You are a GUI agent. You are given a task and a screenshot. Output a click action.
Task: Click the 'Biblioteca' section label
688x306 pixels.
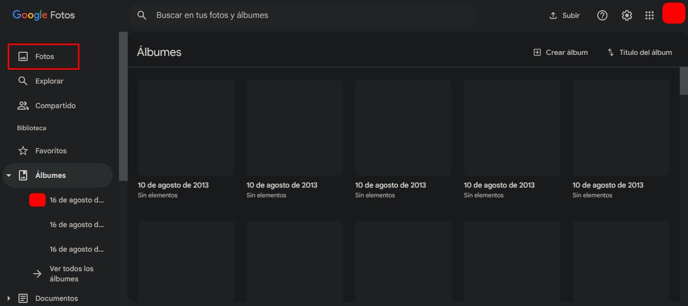(31, 128)
